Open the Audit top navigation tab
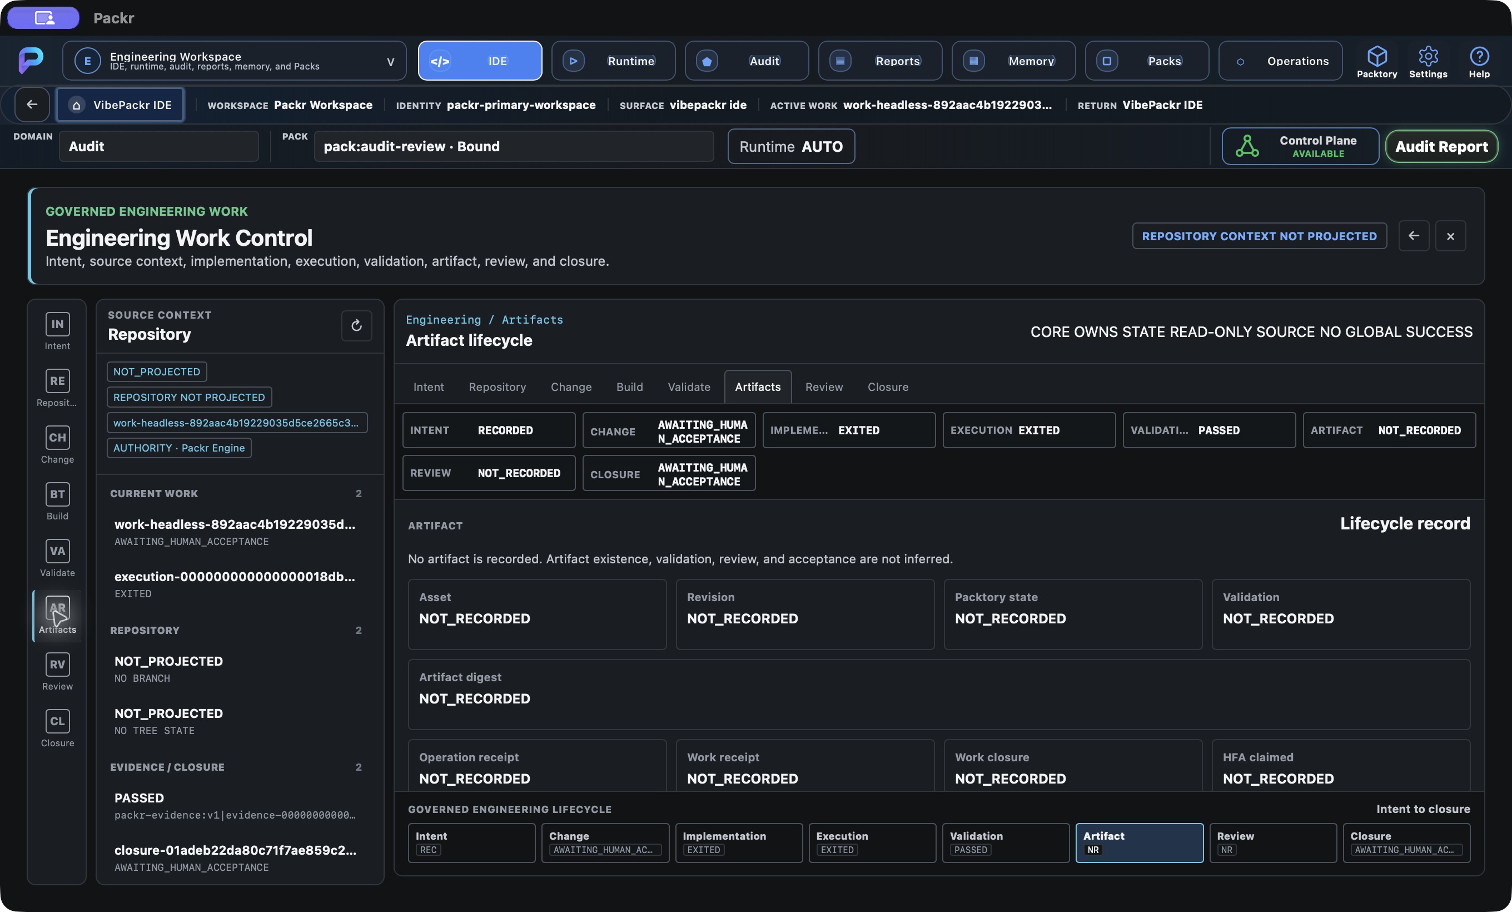Viewport: 1512px width, 912px height. point(746,61)
